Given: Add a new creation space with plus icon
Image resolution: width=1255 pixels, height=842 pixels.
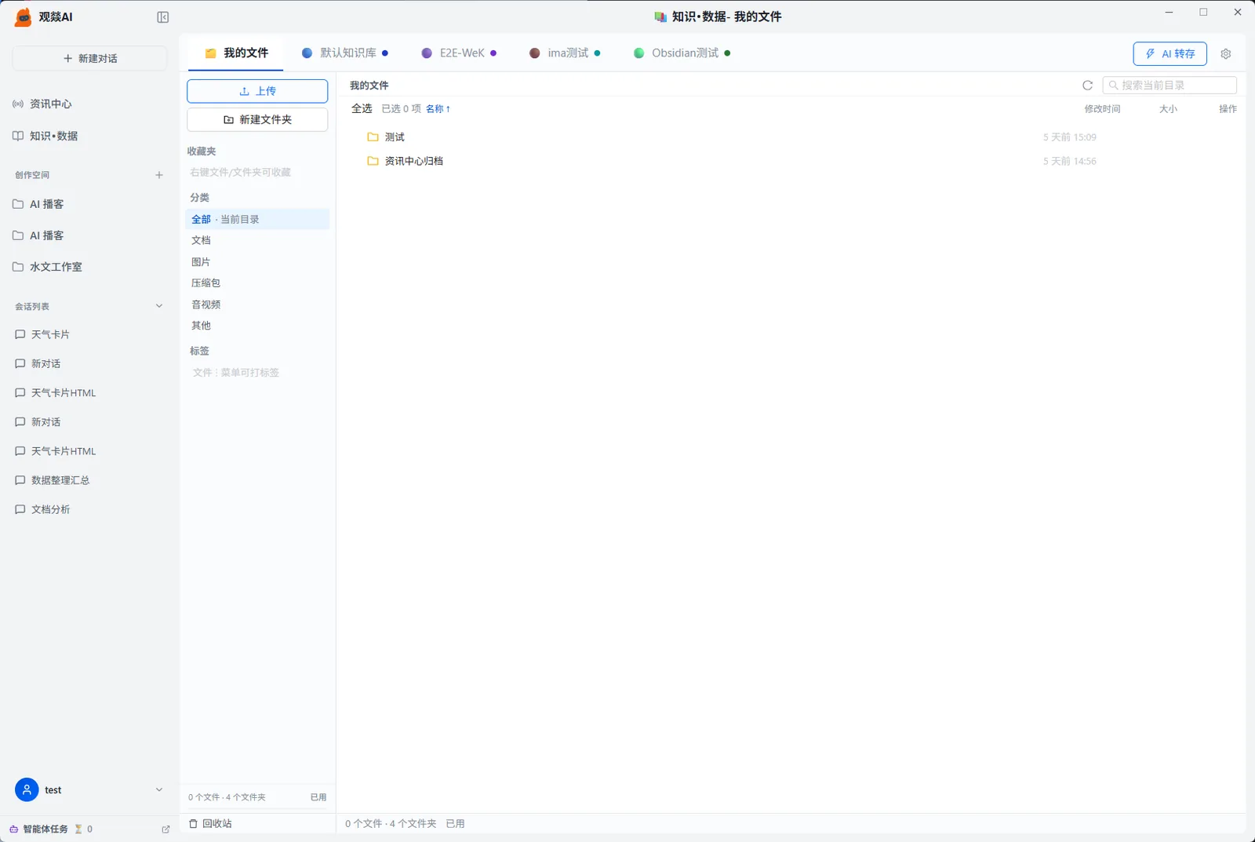Looking at the screenshot, I should [x=159, y=175].
